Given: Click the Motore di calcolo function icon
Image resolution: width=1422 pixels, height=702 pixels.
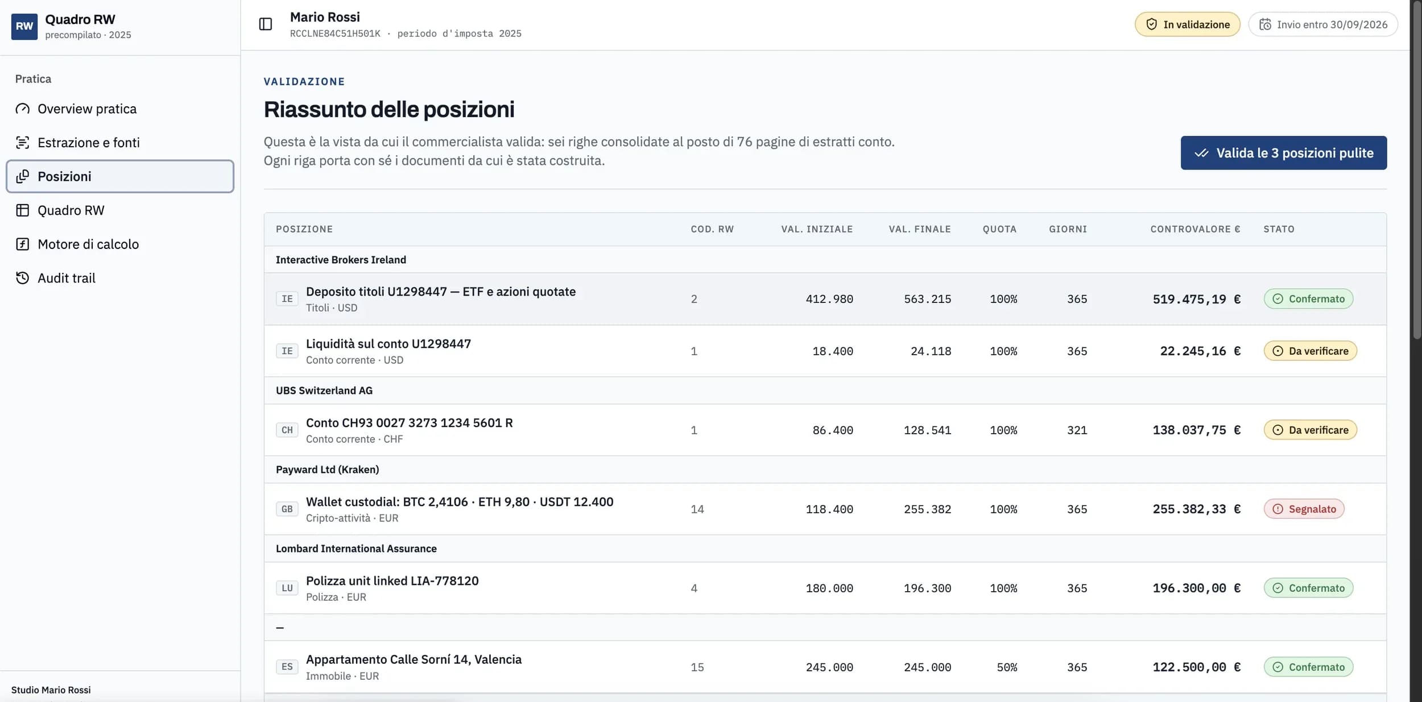Looking at the screenshot, I should tap(23, 244).
